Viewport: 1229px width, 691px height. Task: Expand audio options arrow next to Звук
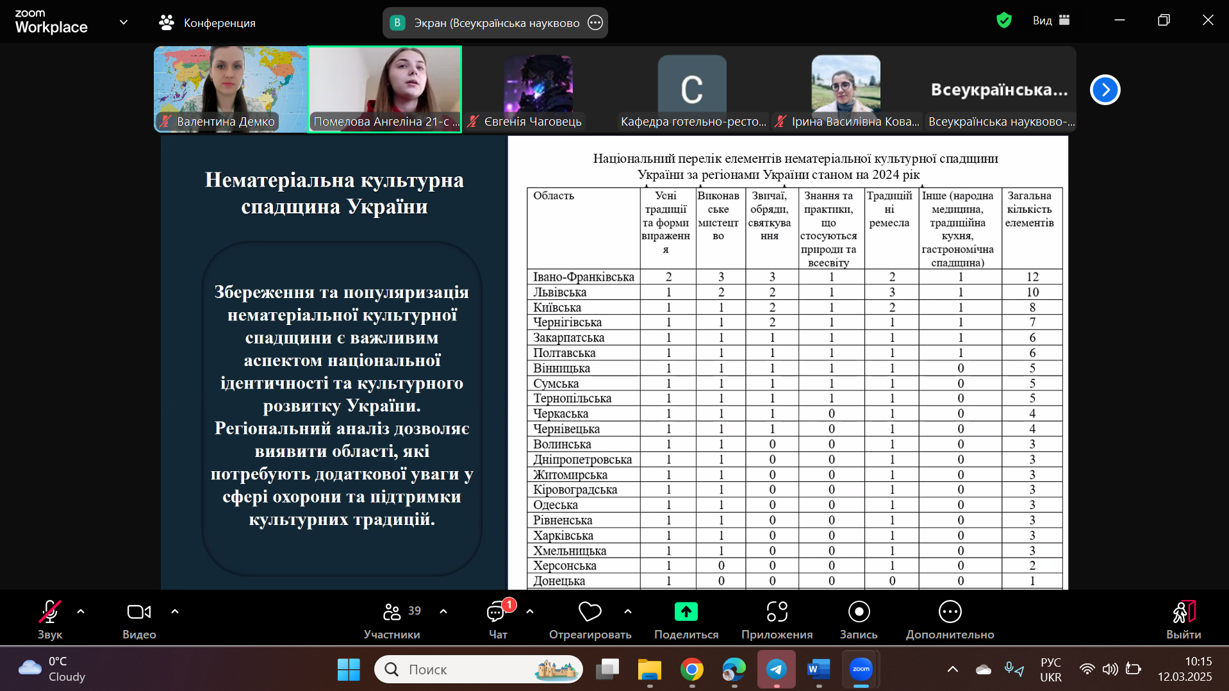point(81,612)
